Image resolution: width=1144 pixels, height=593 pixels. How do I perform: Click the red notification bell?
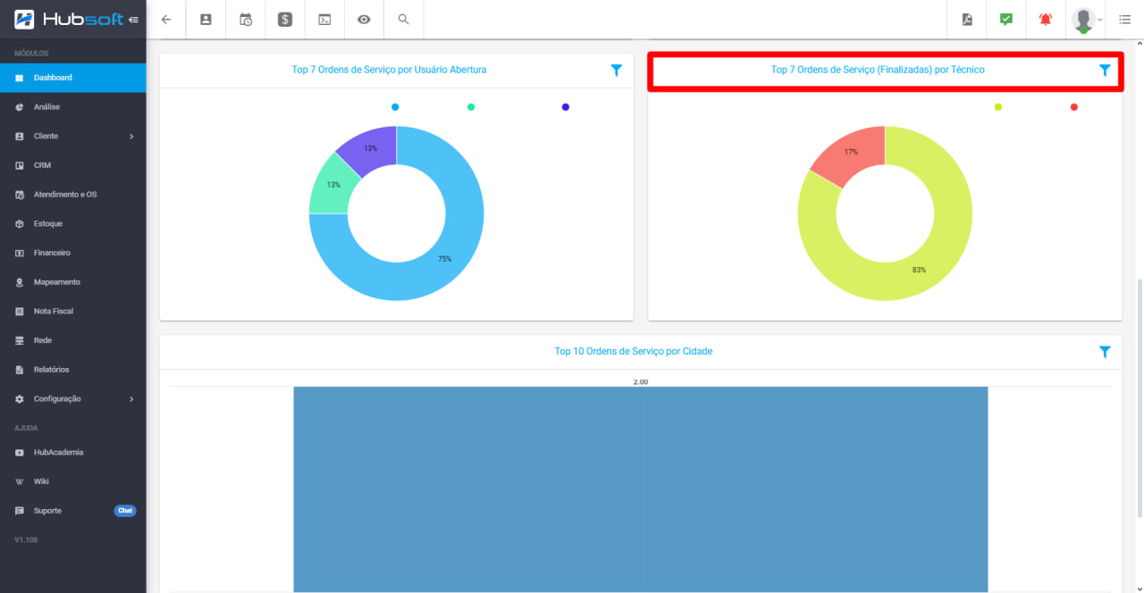pyautogui.click(x=1046, y=20)
